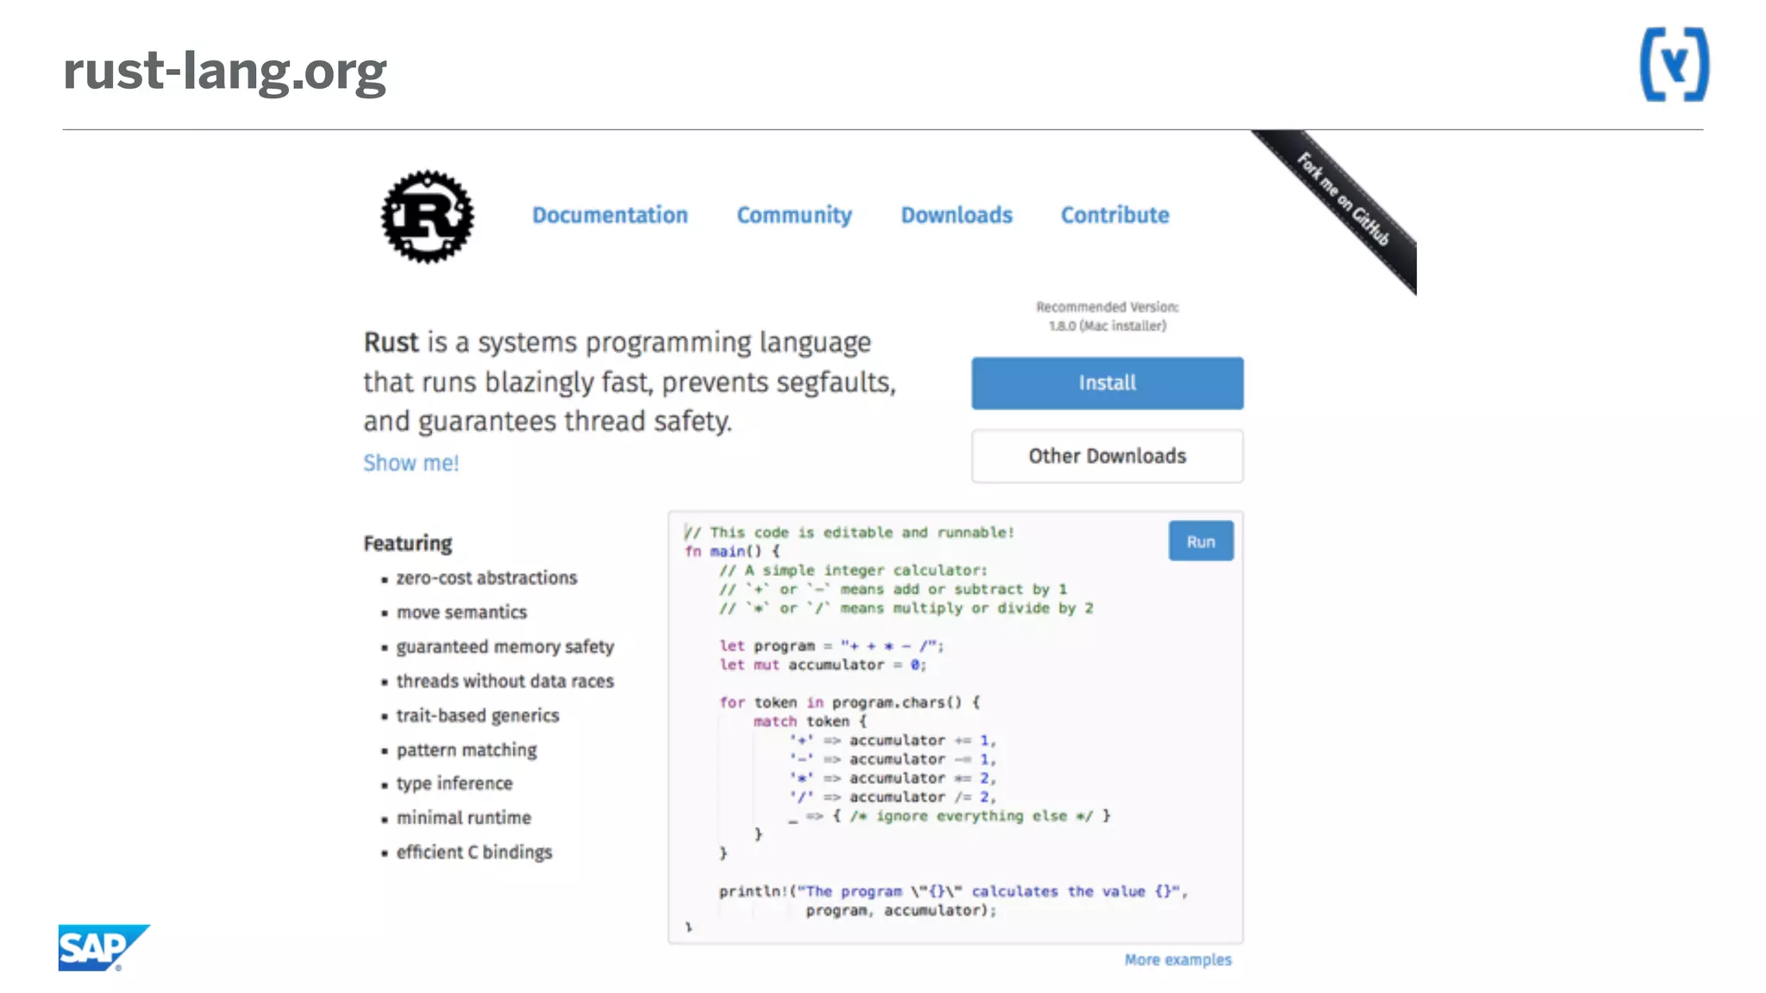The image size is (1766, 993).
Task: Click the Recommended Version 1.8.0 text
Action: 1107,316
